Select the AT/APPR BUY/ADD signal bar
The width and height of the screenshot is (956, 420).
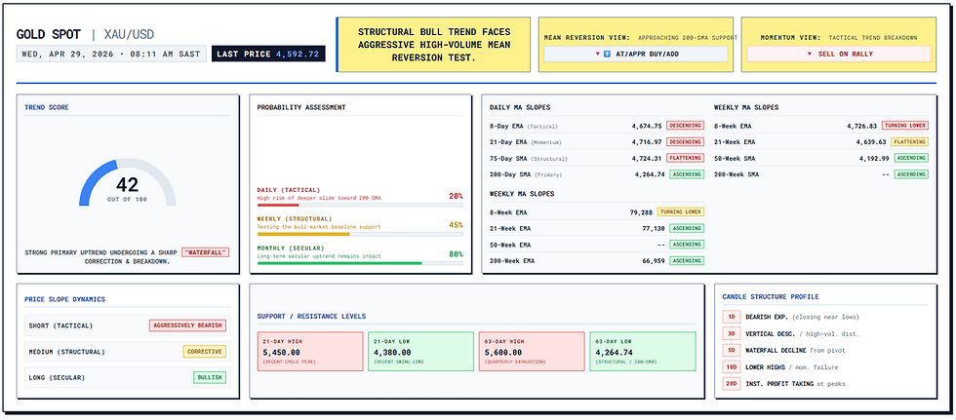(x=636, y=55)
